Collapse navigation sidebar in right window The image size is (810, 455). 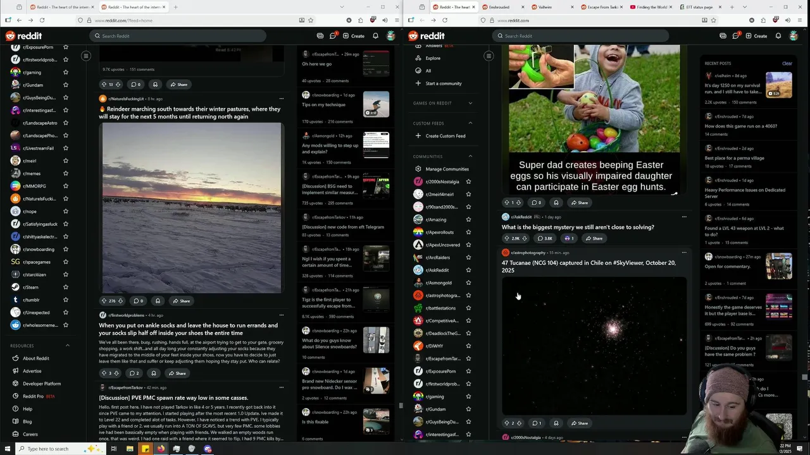(489, 56)
